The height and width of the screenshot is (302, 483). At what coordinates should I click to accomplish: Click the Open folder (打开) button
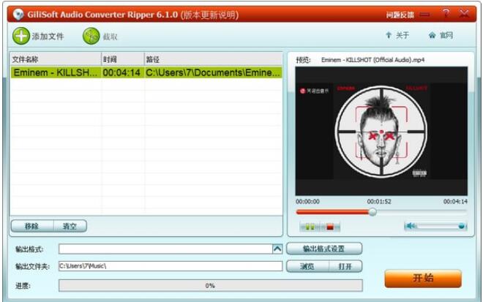(x=345, y=266)
